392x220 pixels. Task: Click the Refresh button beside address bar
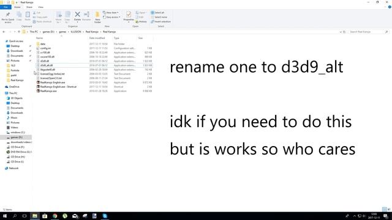click(x=344, y=32)
